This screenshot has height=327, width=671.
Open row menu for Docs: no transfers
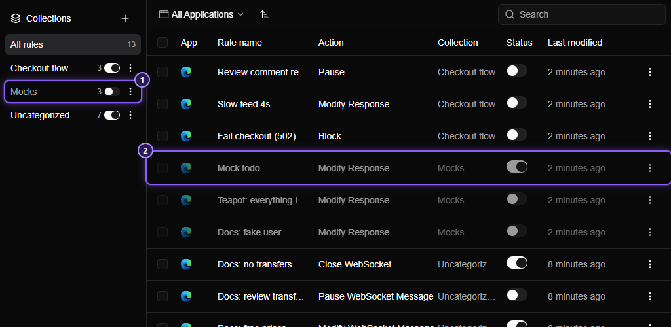pyautogui.click(x=649, y=264)
